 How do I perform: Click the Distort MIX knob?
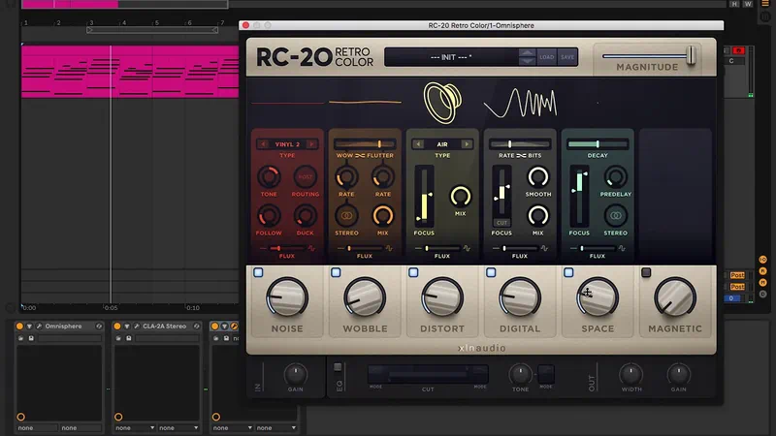point(461,196)
